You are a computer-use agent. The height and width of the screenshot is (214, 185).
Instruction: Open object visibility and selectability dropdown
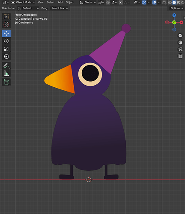pos(137,3)
